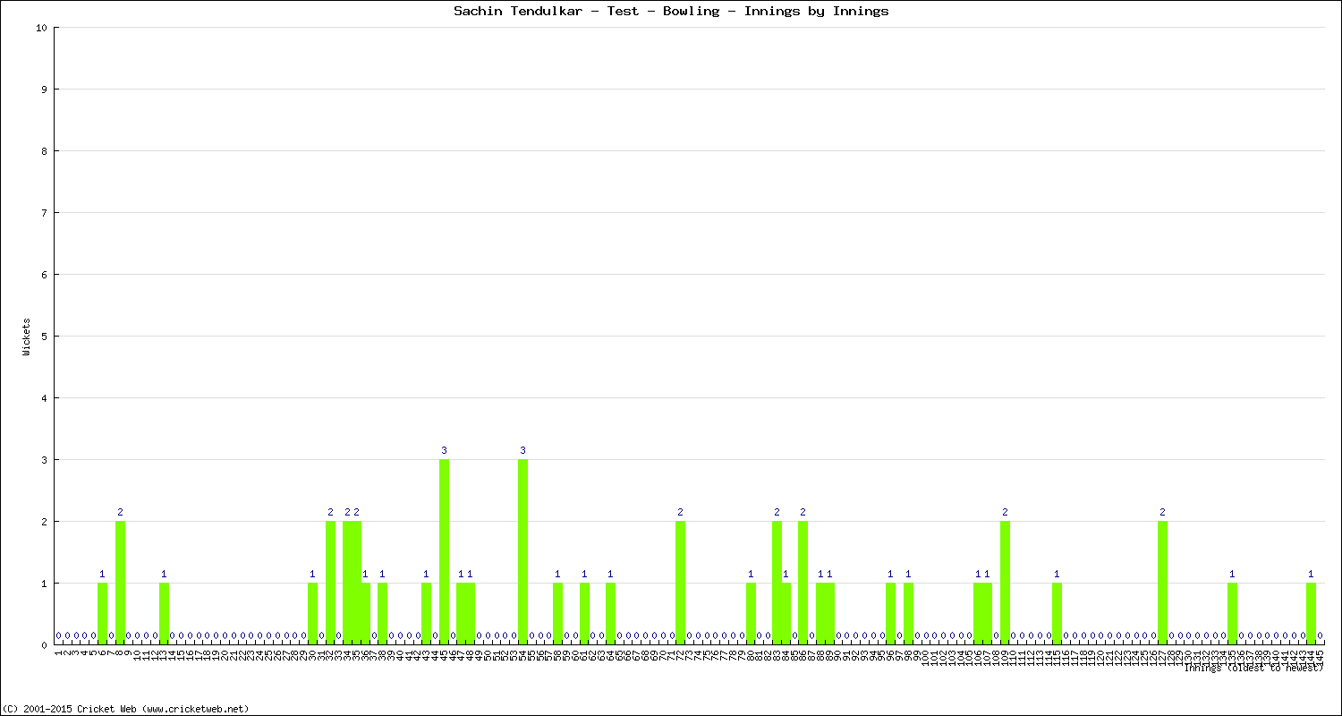Click the 'Wickets' y-axis label
The image size is (1342, 716).
click(x=27, y=337)
